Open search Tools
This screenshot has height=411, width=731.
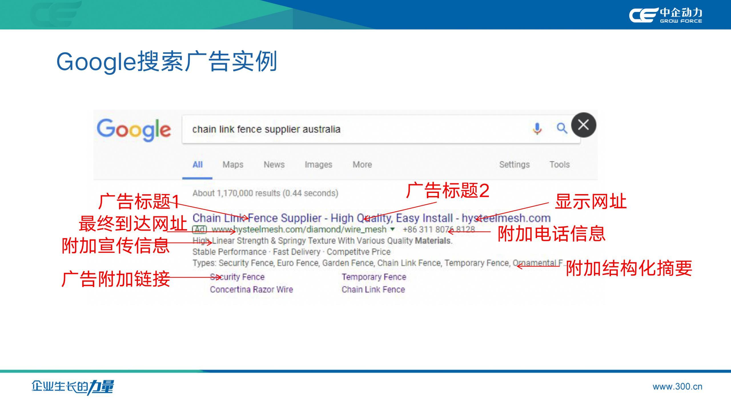(560, 165)
